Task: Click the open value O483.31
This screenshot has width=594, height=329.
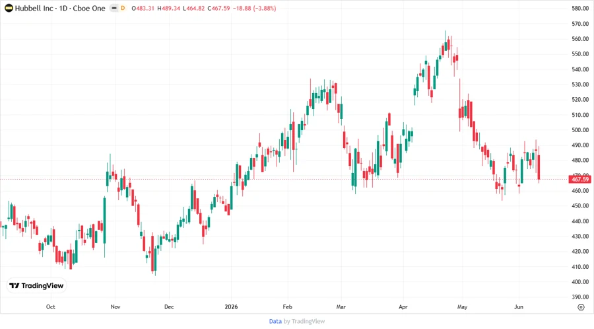Action: click(143, 8)
